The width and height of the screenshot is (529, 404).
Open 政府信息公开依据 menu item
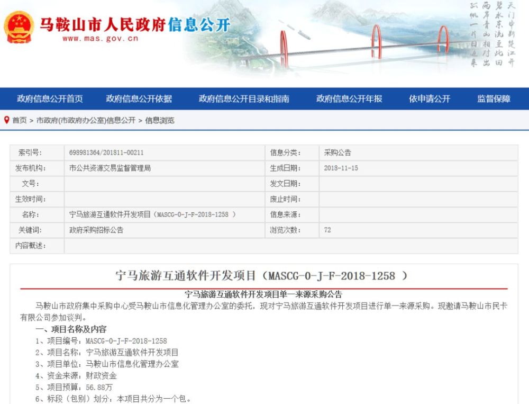139,98
